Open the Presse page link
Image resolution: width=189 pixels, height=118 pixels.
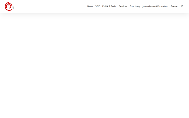174,6
